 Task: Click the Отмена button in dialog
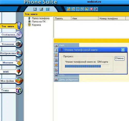[119, 58]
